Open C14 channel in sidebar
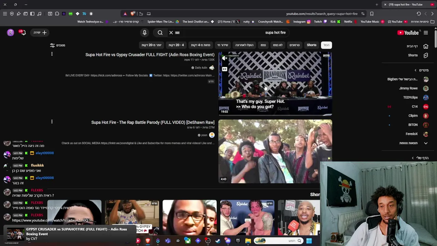The image size is (437, 246). [420, 107]
